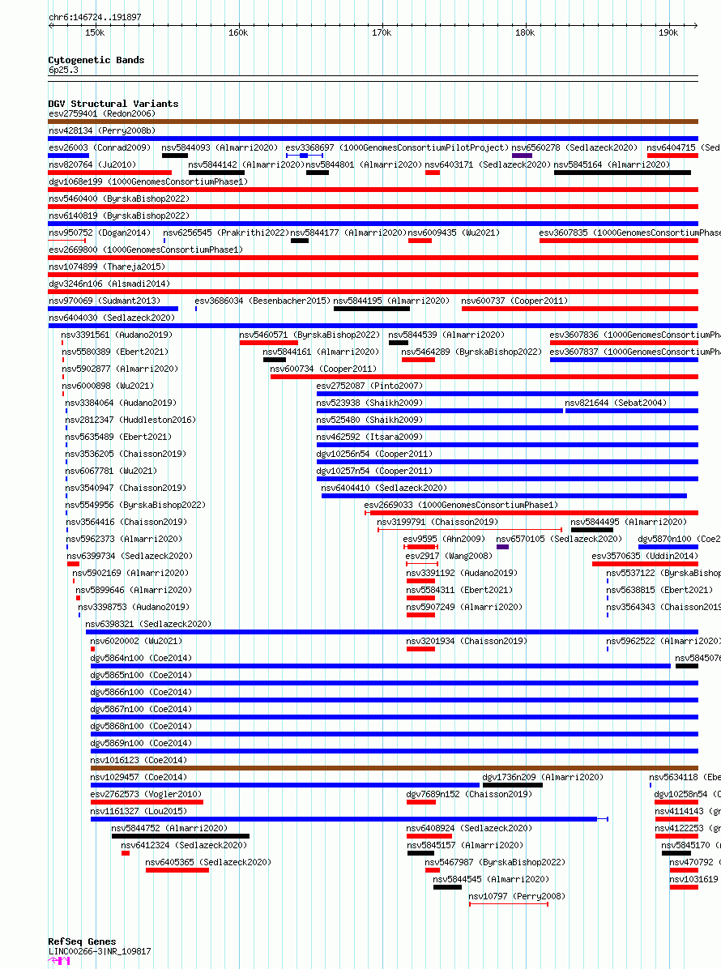Select esv2917 (Wang2008) variant label
The width and height of the screenshot is (721, 969).
tap(449, 556)
